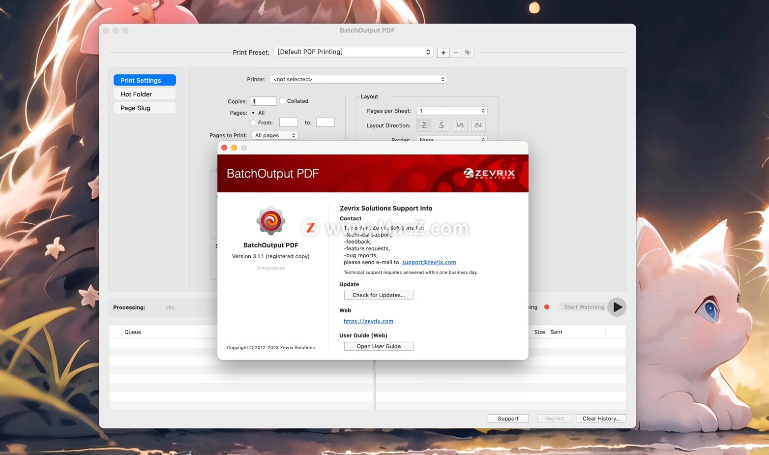Click the From page number field
Viewport: 769px width, 455px height.
click(289, 122)
